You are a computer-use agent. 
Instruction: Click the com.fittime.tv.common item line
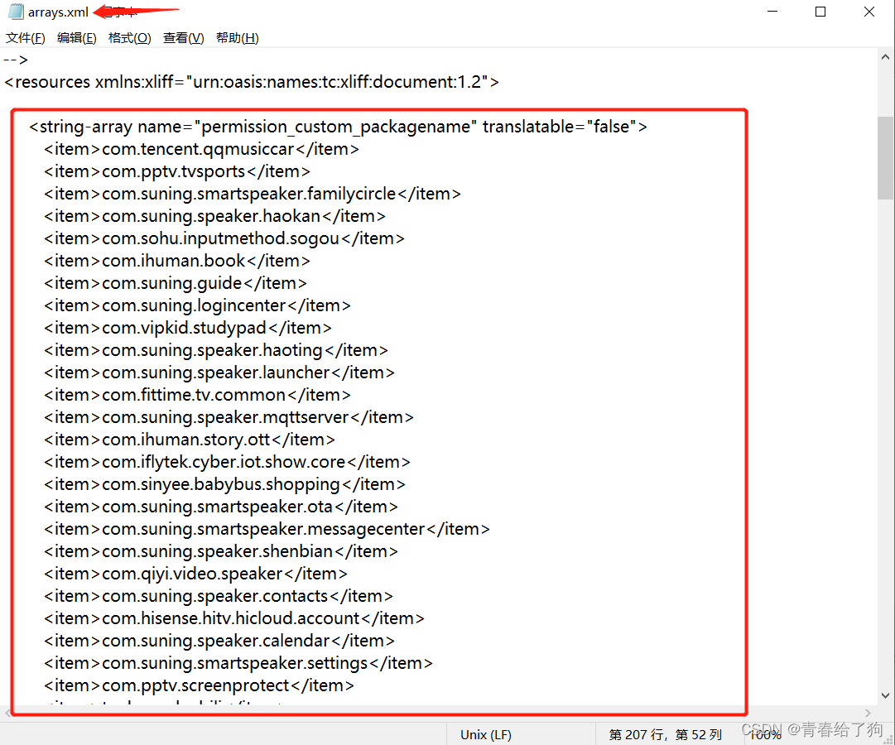pyautogui.click(x=197, y=395)
